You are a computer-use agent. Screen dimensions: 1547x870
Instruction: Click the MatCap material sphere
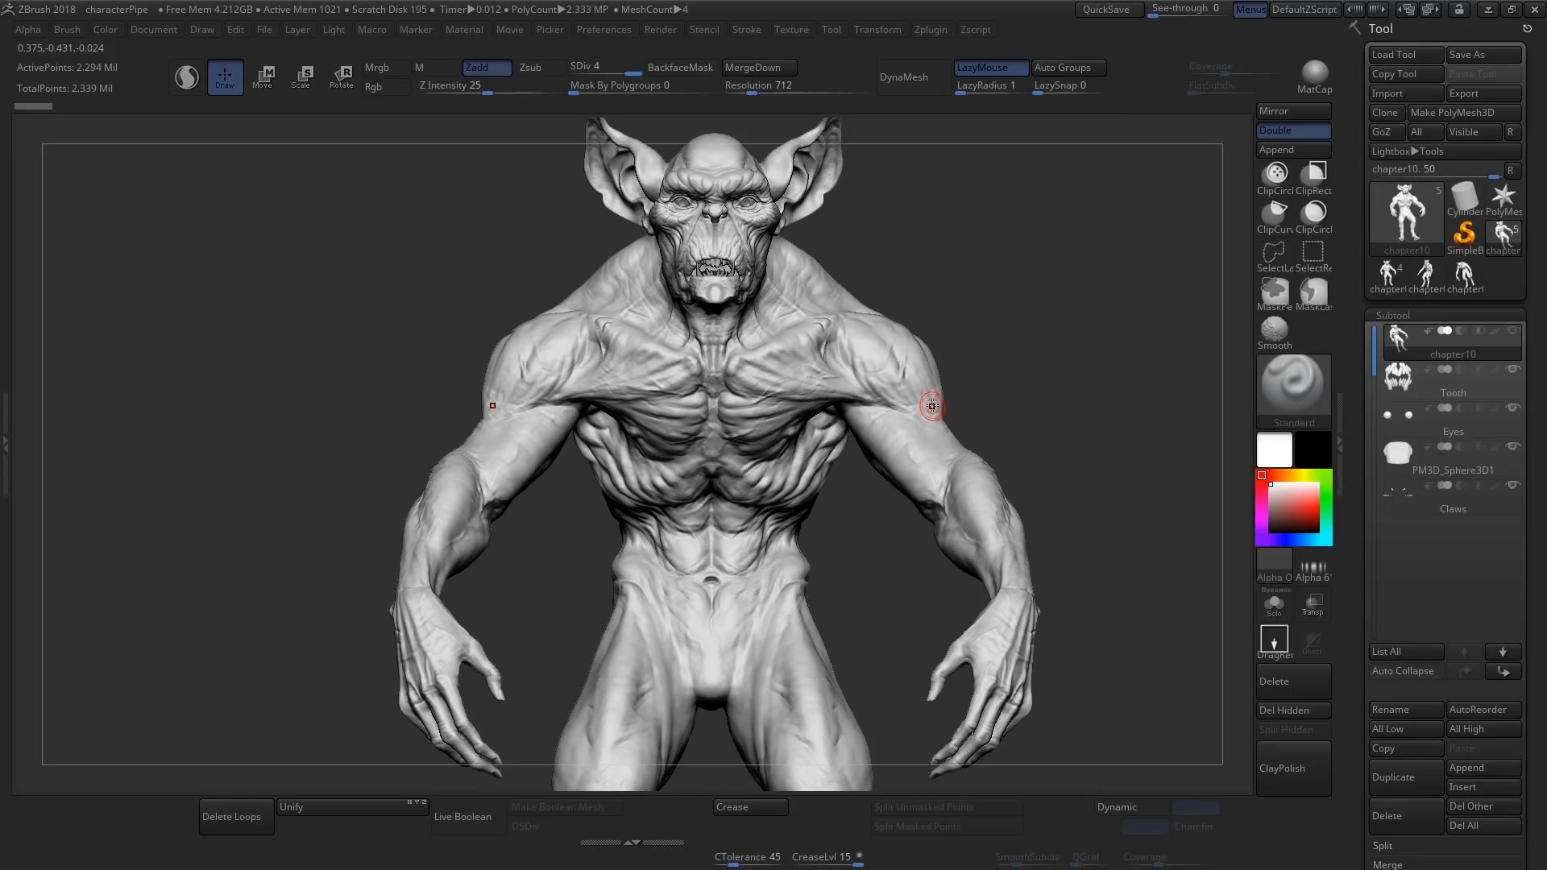(x=1314, y=72)
